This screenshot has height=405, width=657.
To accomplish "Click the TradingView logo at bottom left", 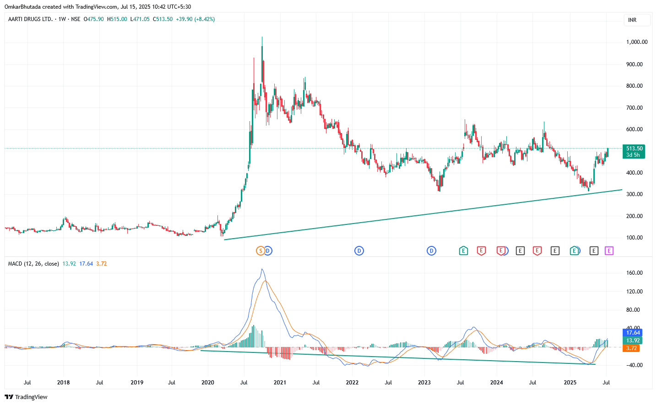I will click(26, 397).
